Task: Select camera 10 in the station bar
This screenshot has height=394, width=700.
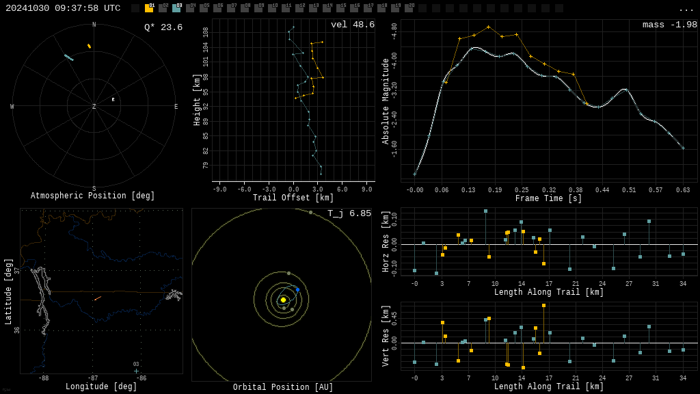Action: click(x=272, y=8)
